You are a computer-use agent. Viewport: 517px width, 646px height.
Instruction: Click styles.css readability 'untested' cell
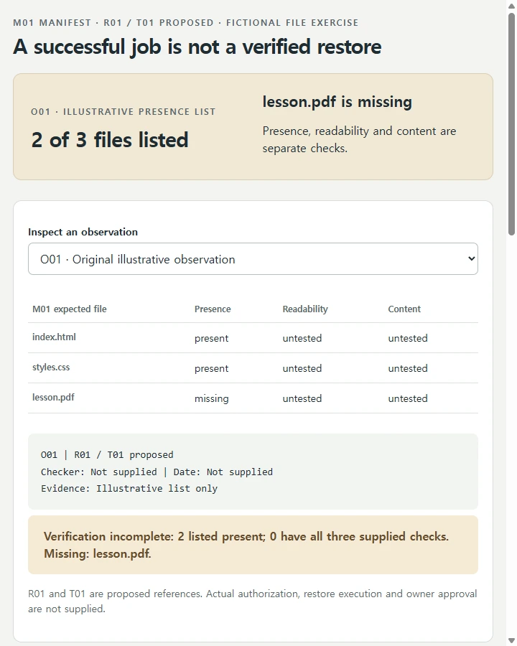pyautogui.click(x=302, y=368)
